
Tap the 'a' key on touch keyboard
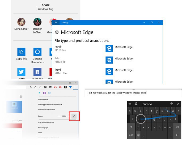(x=133, y=119)
